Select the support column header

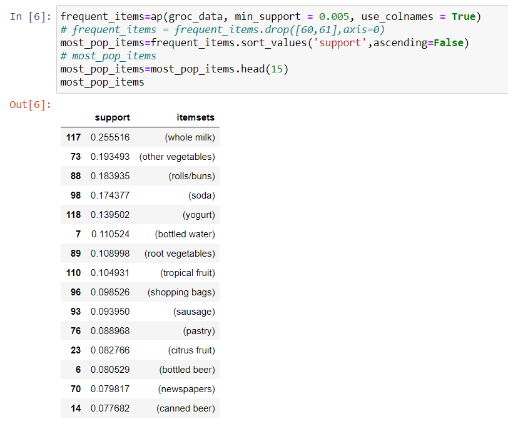113,117
